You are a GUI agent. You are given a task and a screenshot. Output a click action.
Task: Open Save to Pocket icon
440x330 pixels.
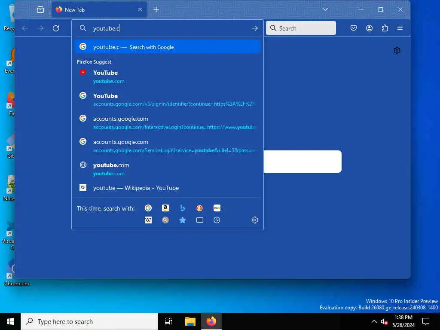(x=354, y=28)
